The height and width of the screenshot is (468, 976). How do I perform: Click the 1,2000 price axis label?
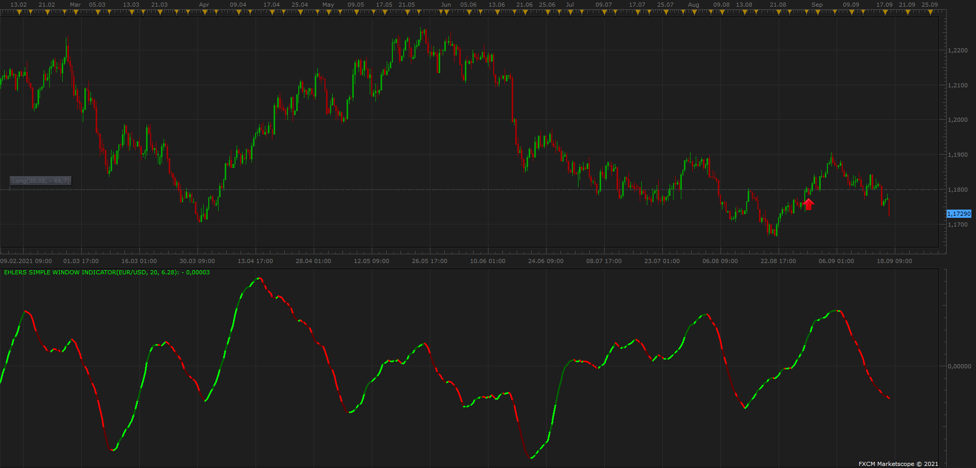click(957, 120)
